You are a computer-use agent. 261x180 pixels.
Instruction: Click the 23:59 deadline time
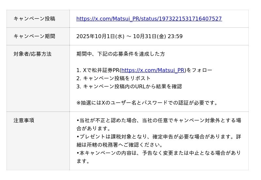click(175, 37)
